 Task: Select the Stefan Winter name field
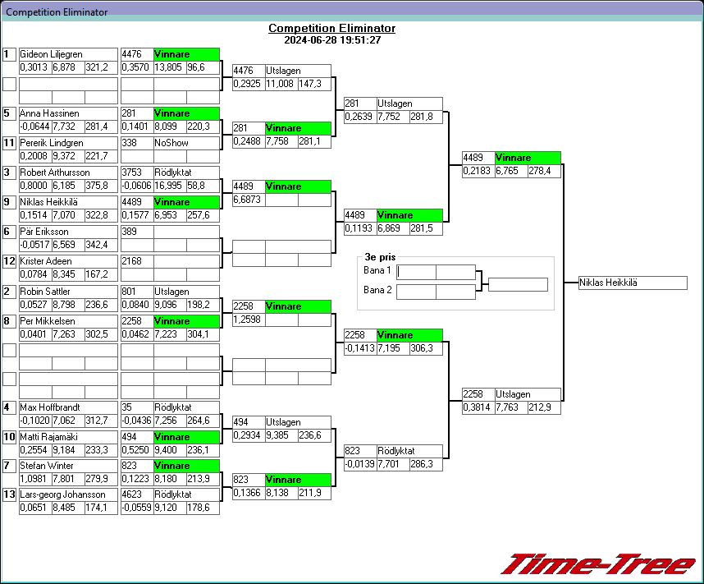tap(68, 466)
